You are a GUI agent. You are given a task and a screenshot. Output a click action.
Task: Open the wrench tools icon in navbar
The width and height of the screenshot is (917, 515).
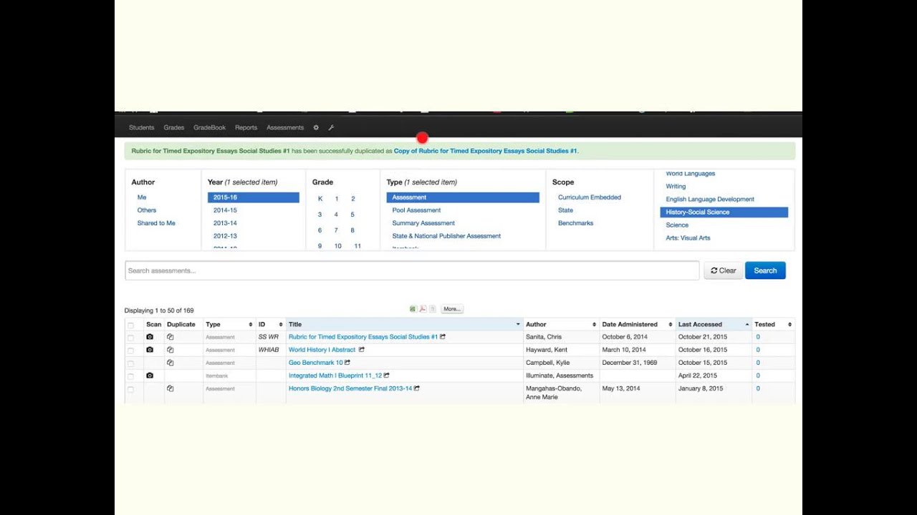coord(331,127)
